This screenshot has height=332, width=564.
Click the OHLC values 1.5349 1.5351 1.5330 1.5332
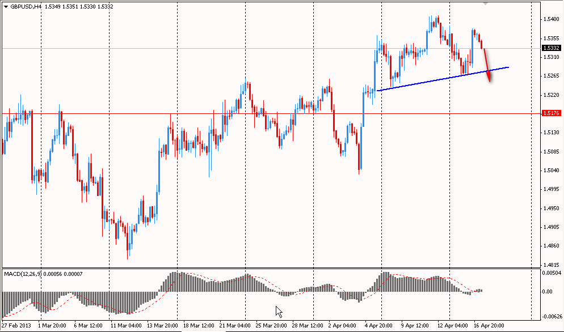(x=79, y=6)
